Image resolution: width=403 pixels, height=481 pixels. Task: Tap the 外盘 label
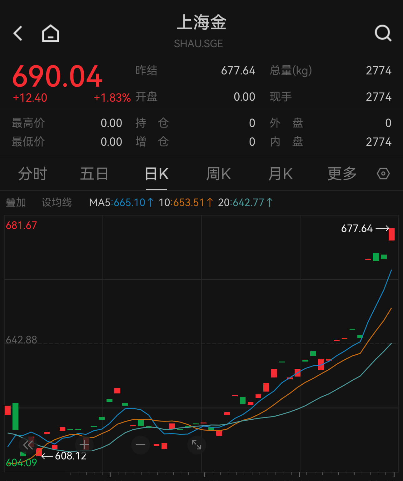[286, 123]
